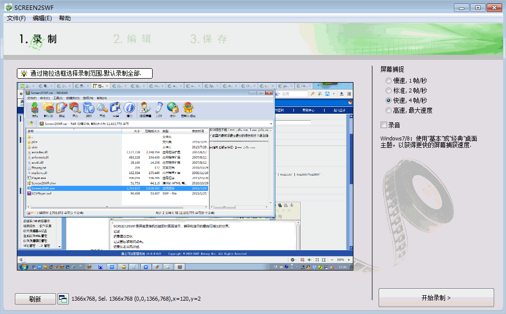
Task: Click the 刷新 button
Action: pyautogui.click(x=35, y=299)
